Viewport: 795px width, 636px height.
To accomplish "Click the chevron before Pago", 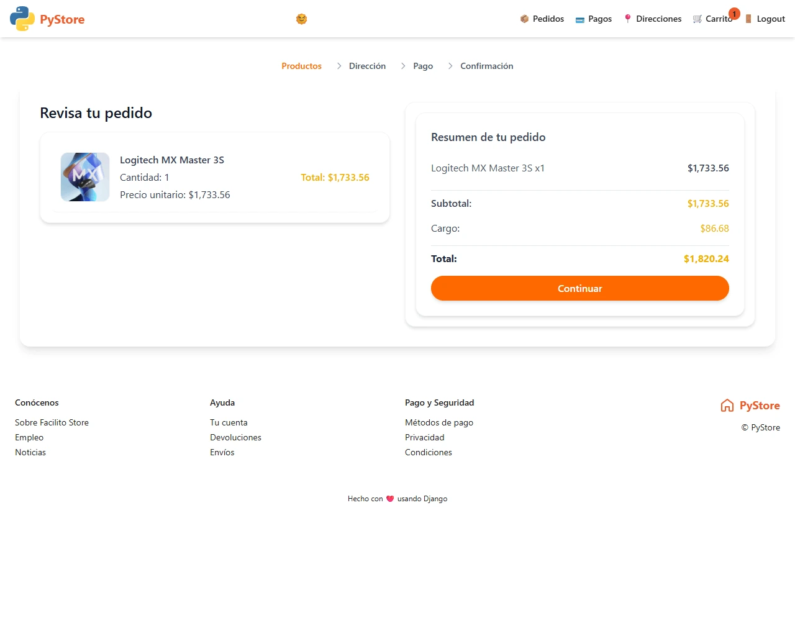I will click(403, 66).
